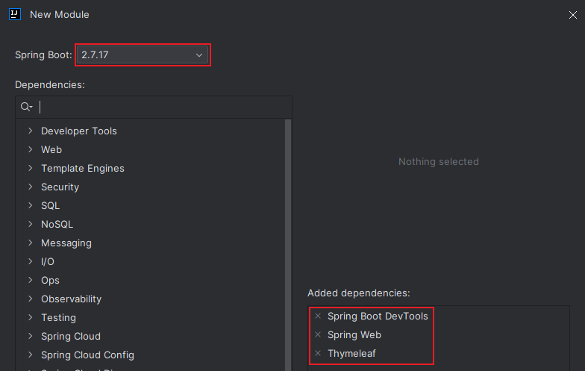Select the NoSQL category item

(x=57, y=224)
